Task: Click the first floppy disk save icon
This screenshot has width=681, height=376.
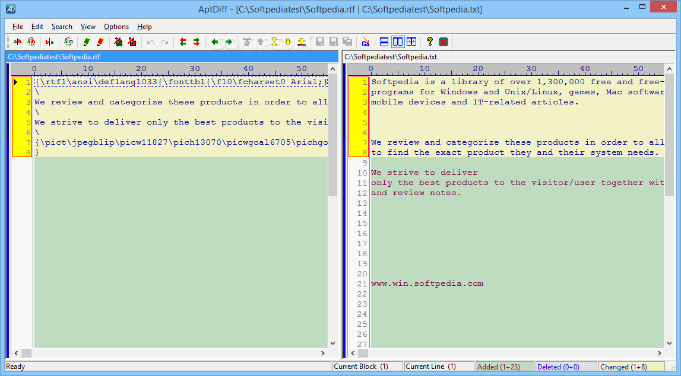Action: click(320, 42)
